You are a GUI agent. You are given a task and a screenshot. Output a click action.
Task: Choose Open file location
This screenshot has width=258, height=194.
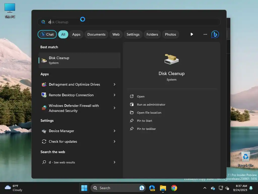click(x=149, y=113)
